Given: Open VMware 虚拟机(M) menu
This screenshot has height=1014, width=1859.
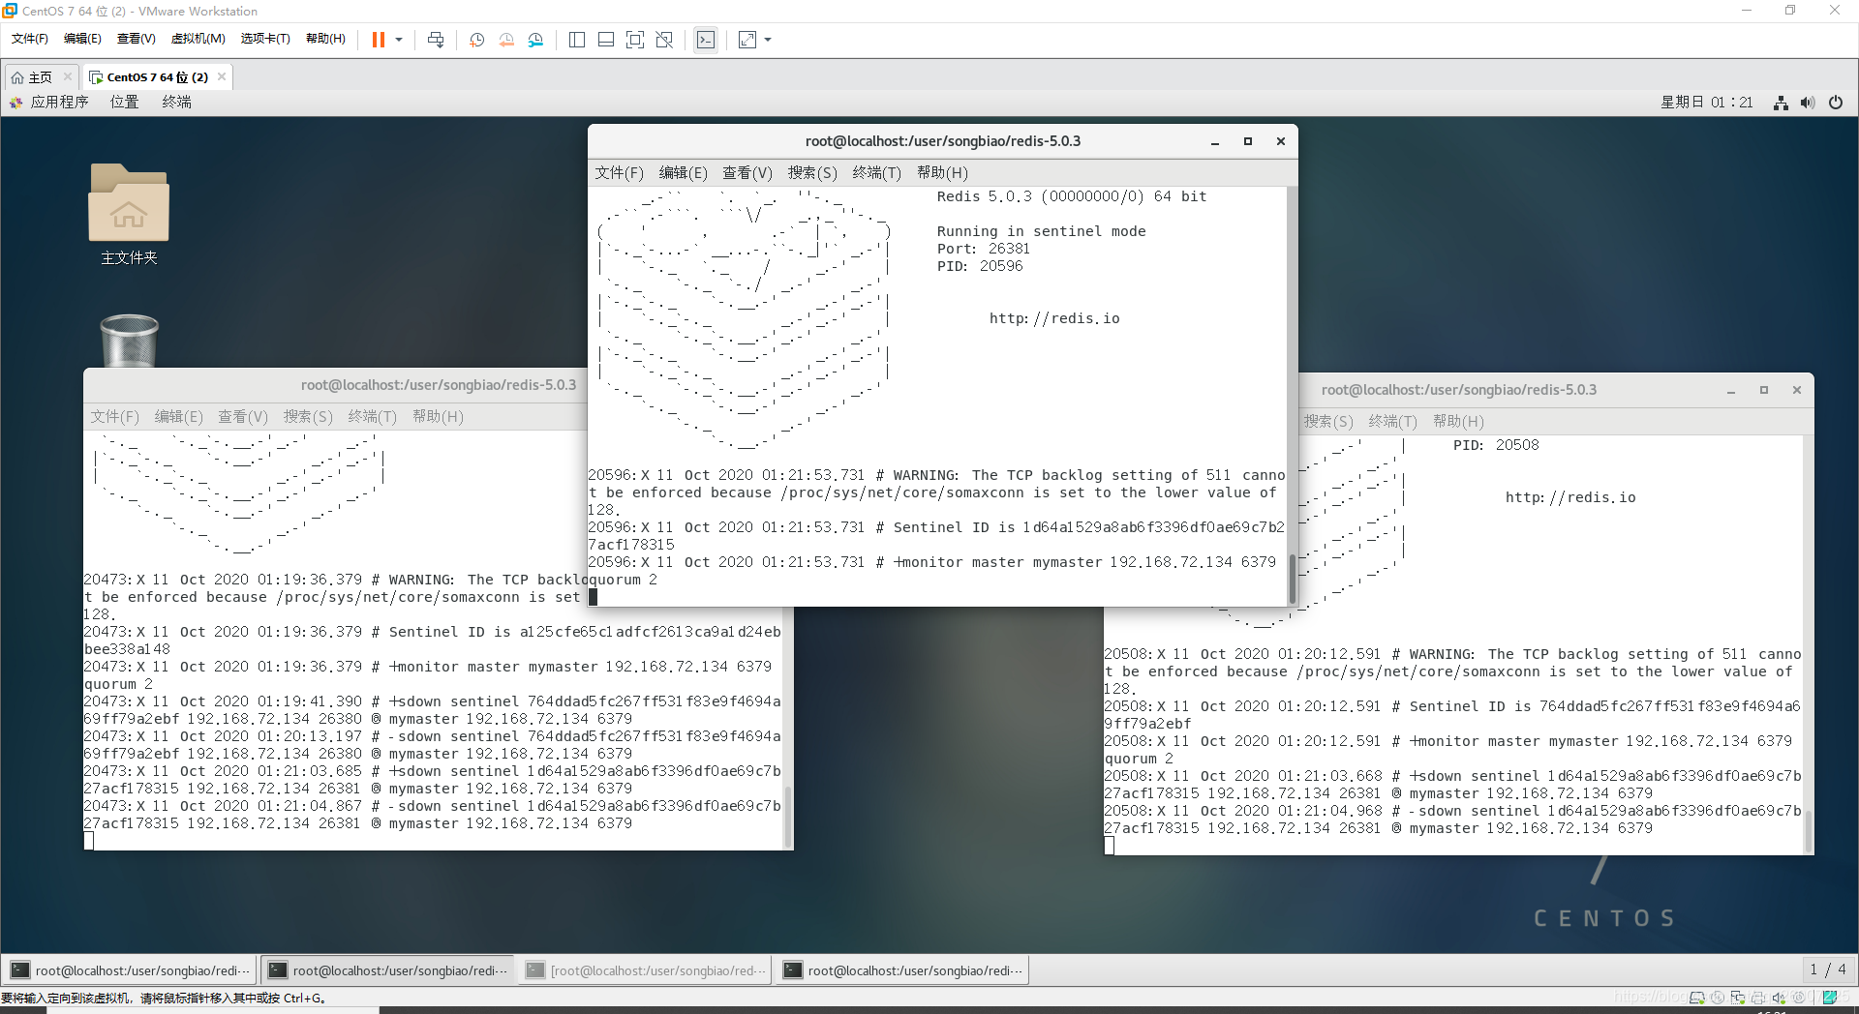Looking at the screenshot, I should 198,39.
